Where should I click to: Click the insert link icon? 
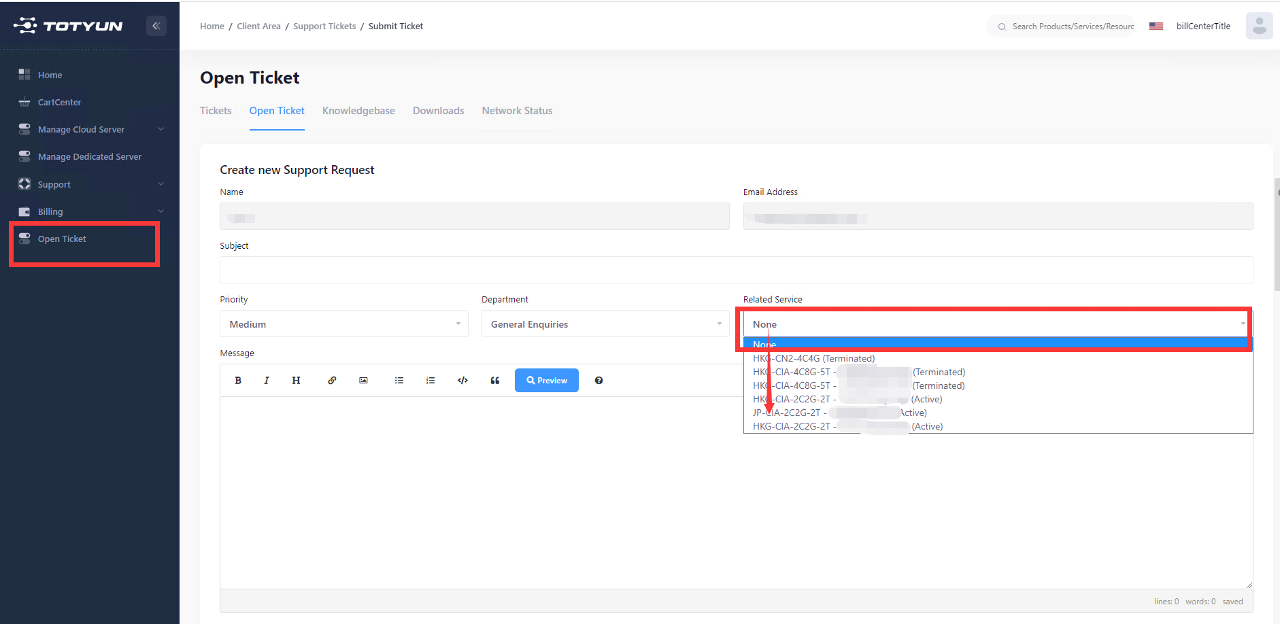coord(332,381)
